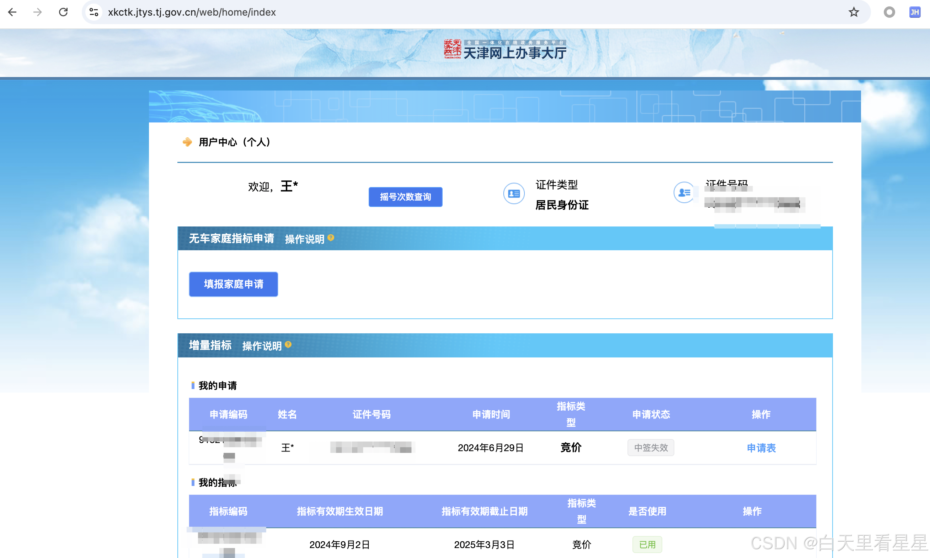This screenshot has width=930, height=558.
Task: Click question mark next to 增量指标 操作说明
Action: [x=288, y=344]
